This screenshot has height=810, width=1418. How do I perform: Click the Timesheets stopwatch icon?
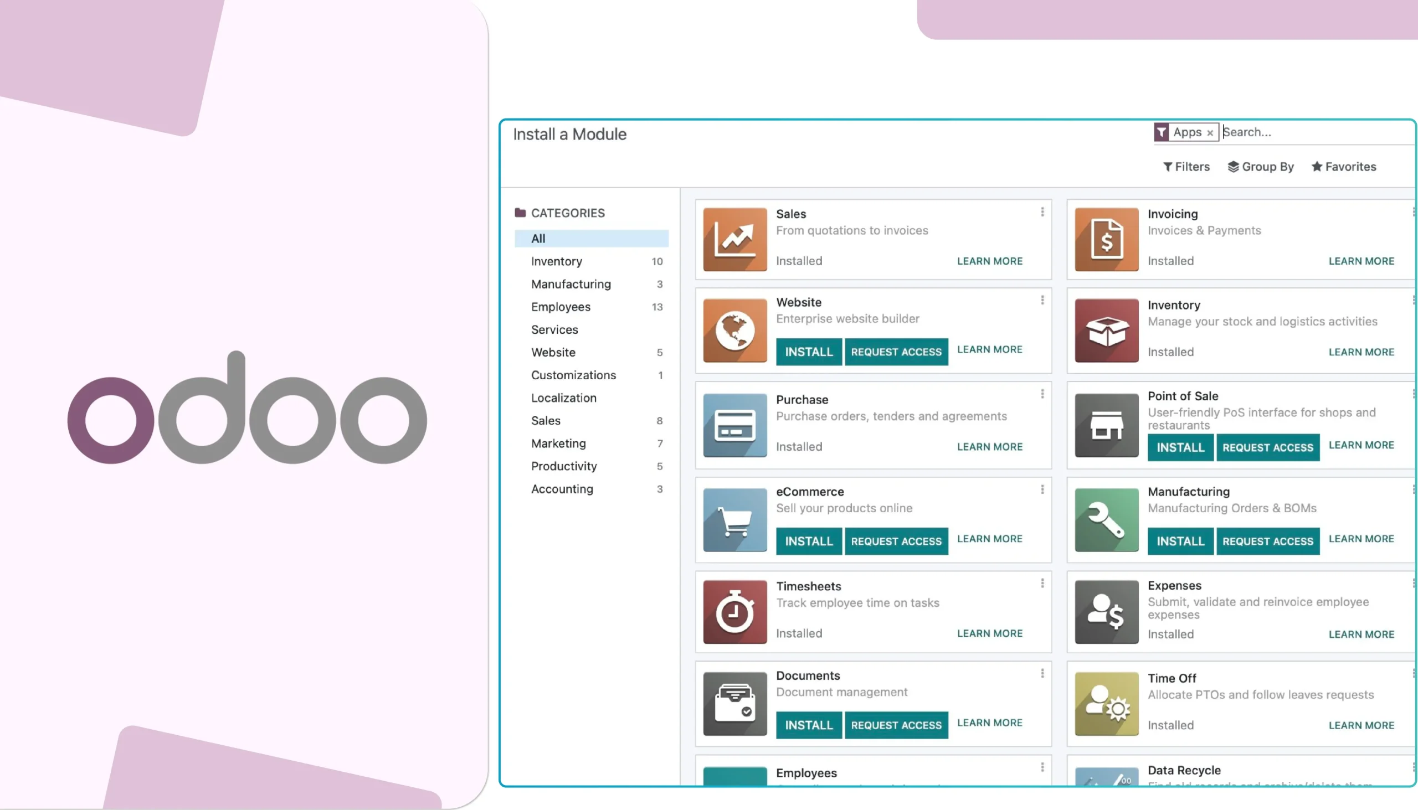734,611
